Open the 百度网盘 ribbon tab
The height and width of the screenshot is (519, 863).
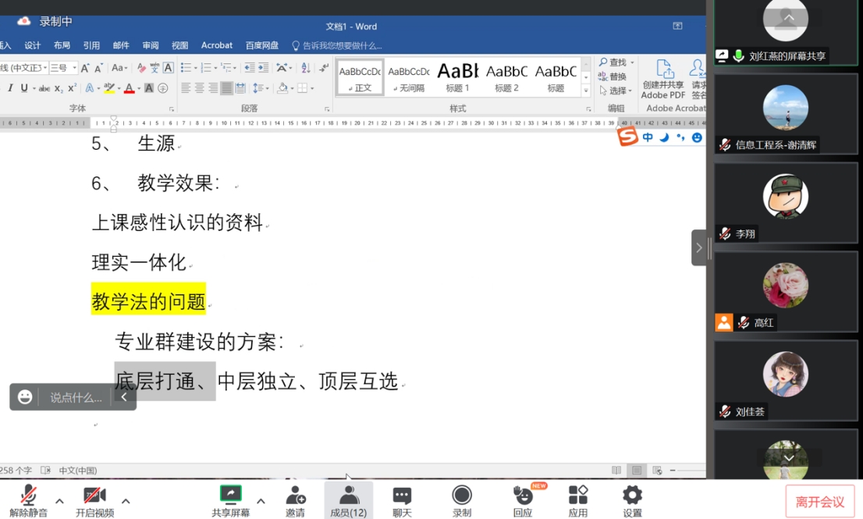[x=262, y=45]
